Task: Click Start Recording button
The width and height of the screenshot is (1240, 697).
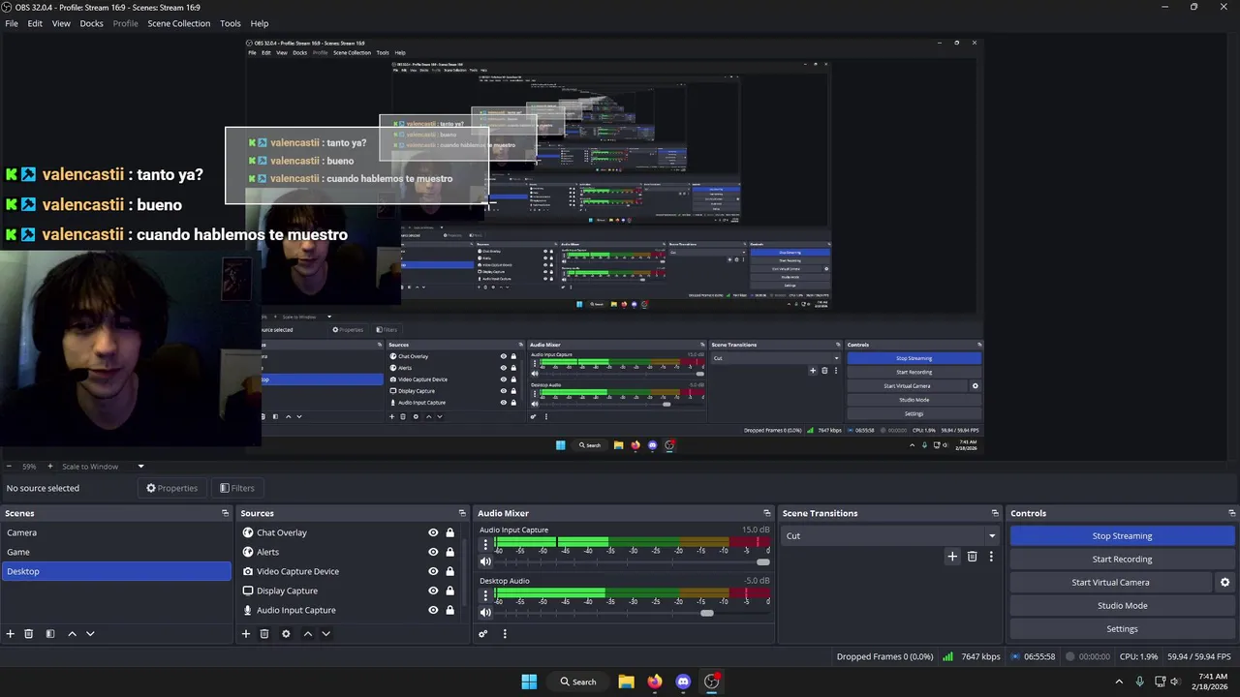Action: tap(1122, 559)
